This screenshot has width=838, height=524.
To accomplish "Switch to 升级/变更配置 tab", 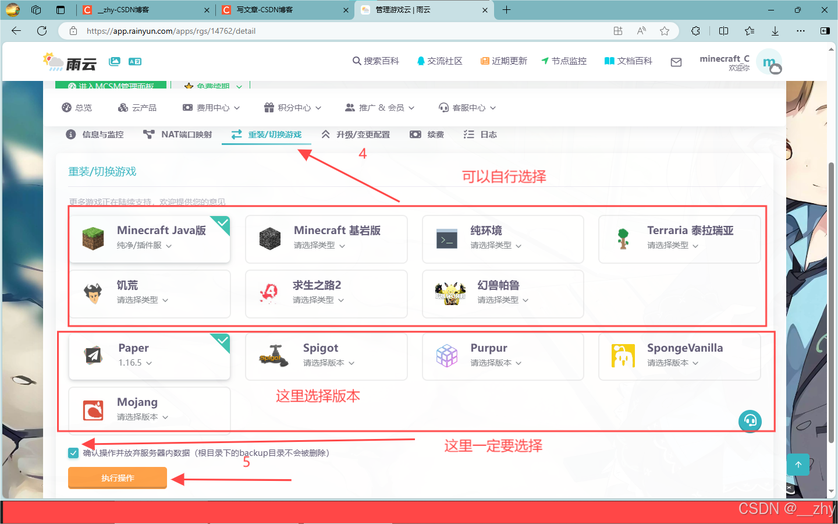I will (356, 134).
